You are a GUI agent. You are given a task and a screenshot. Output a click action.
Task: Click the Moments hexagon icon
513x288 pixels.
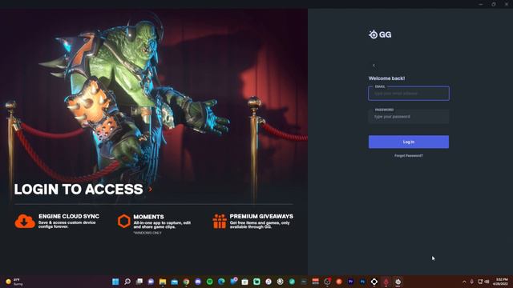124,221
